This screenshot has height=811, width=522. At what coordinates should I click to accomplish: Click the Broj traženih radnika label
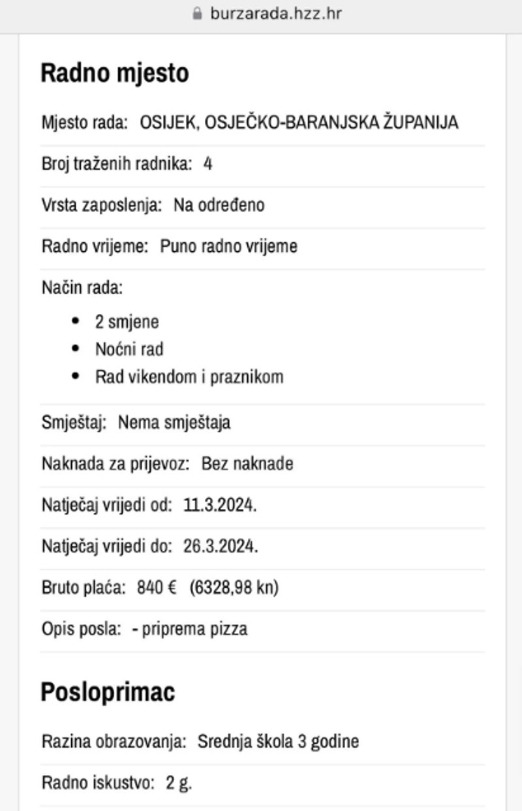coord(117,164)
